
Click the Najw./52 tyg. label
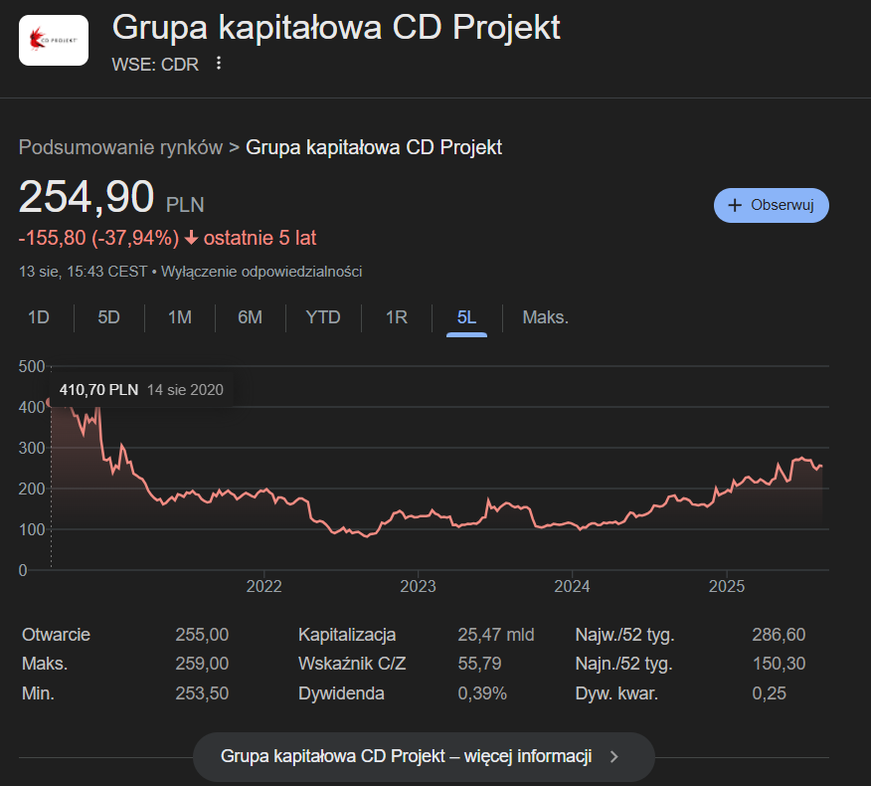625,634
